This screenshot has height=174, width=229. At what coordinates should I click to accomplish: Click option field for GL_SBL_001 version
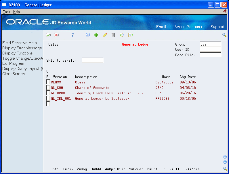(x=48, y=98)
